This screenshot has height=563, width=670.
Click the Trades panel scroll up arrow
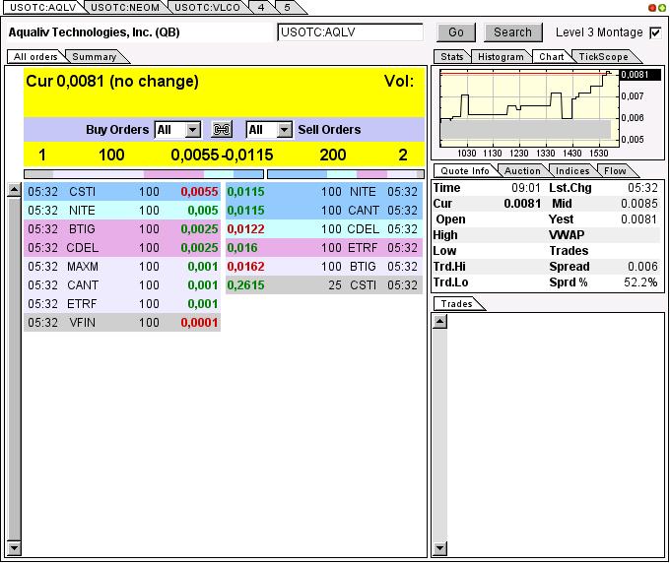[x=439, y=321]
